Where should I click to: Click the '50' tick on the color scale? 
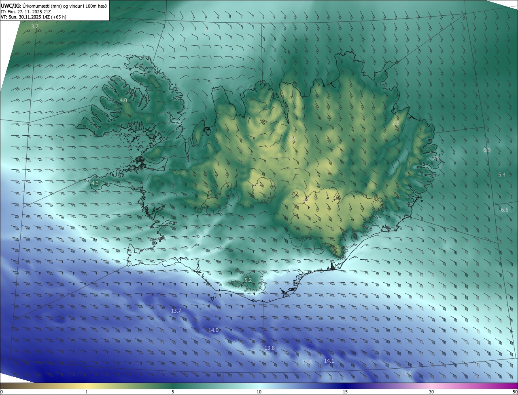(515, 392)
